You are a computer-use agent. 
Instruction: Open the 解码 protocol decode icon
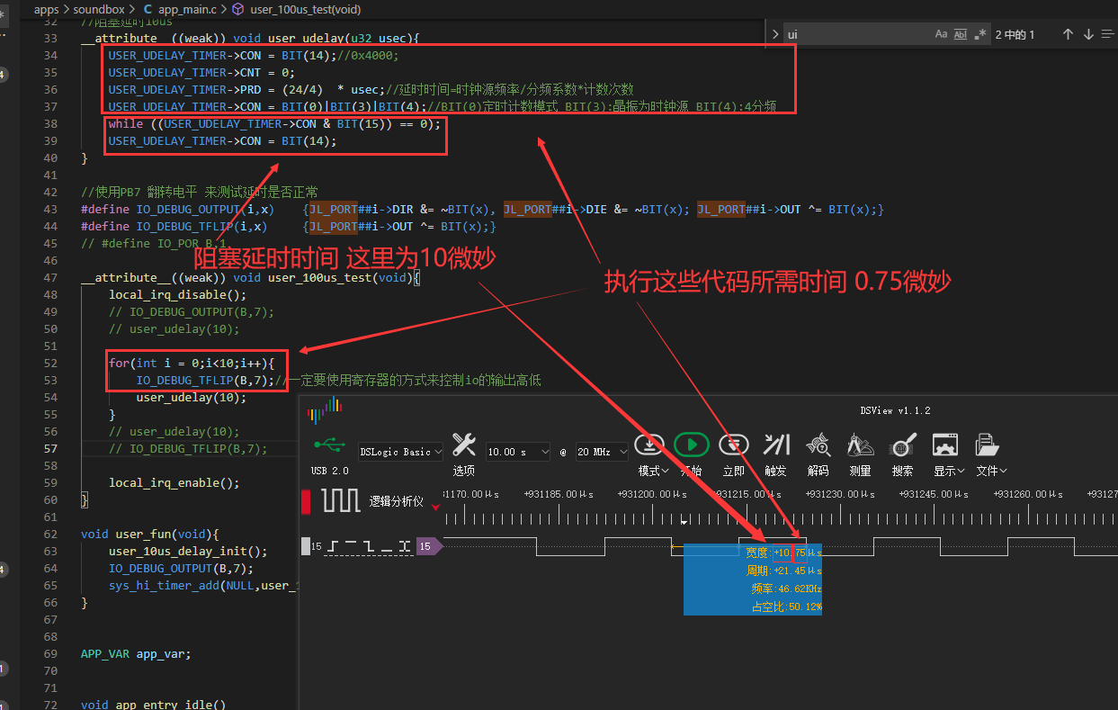point(818,445)
